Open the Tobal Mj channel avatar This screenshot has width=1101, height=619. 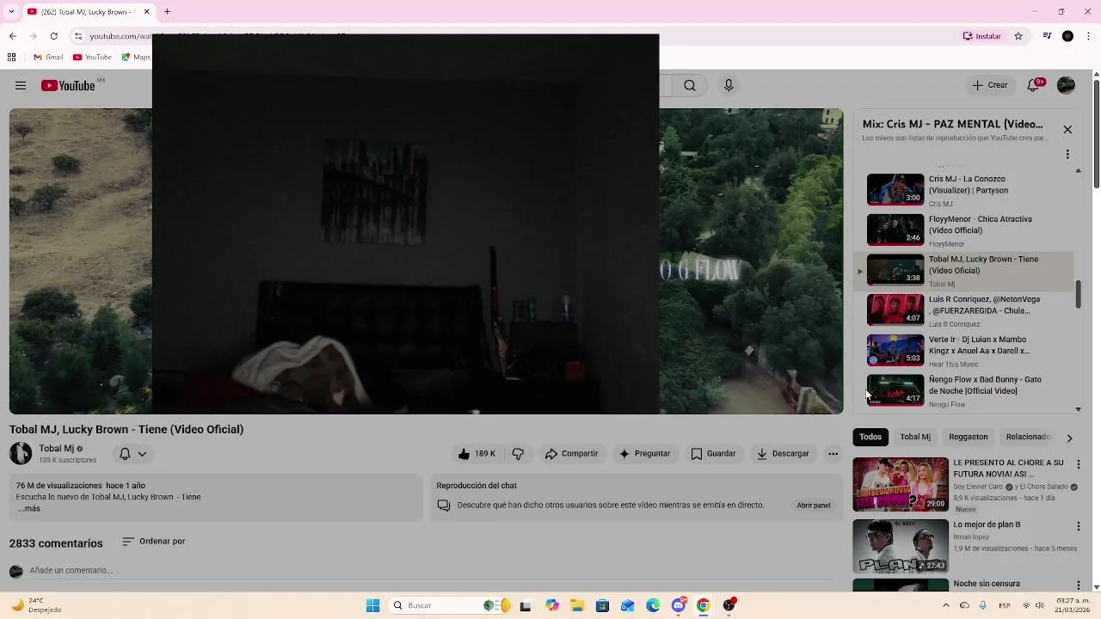coord(21,453)
